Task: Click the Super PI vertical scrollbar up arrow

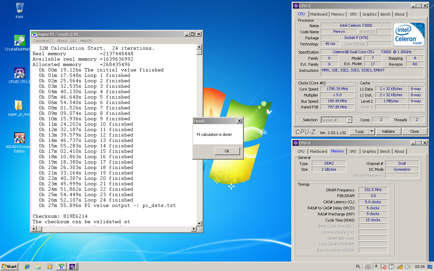Action: point(199,47)
